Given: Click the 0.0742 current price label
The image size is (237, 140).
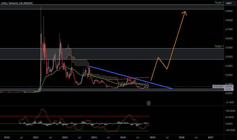Looking at the screenshot, I should pyautogui.click(x=229, y=87).
